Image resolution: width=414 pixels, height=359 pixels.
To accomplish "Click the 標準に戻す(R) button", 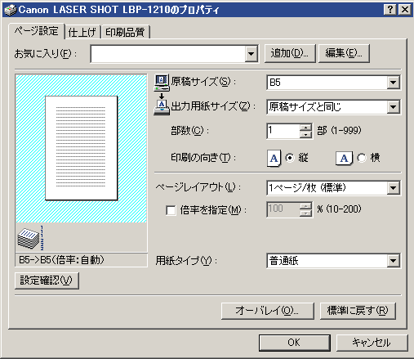I will (x=358, y=311).
